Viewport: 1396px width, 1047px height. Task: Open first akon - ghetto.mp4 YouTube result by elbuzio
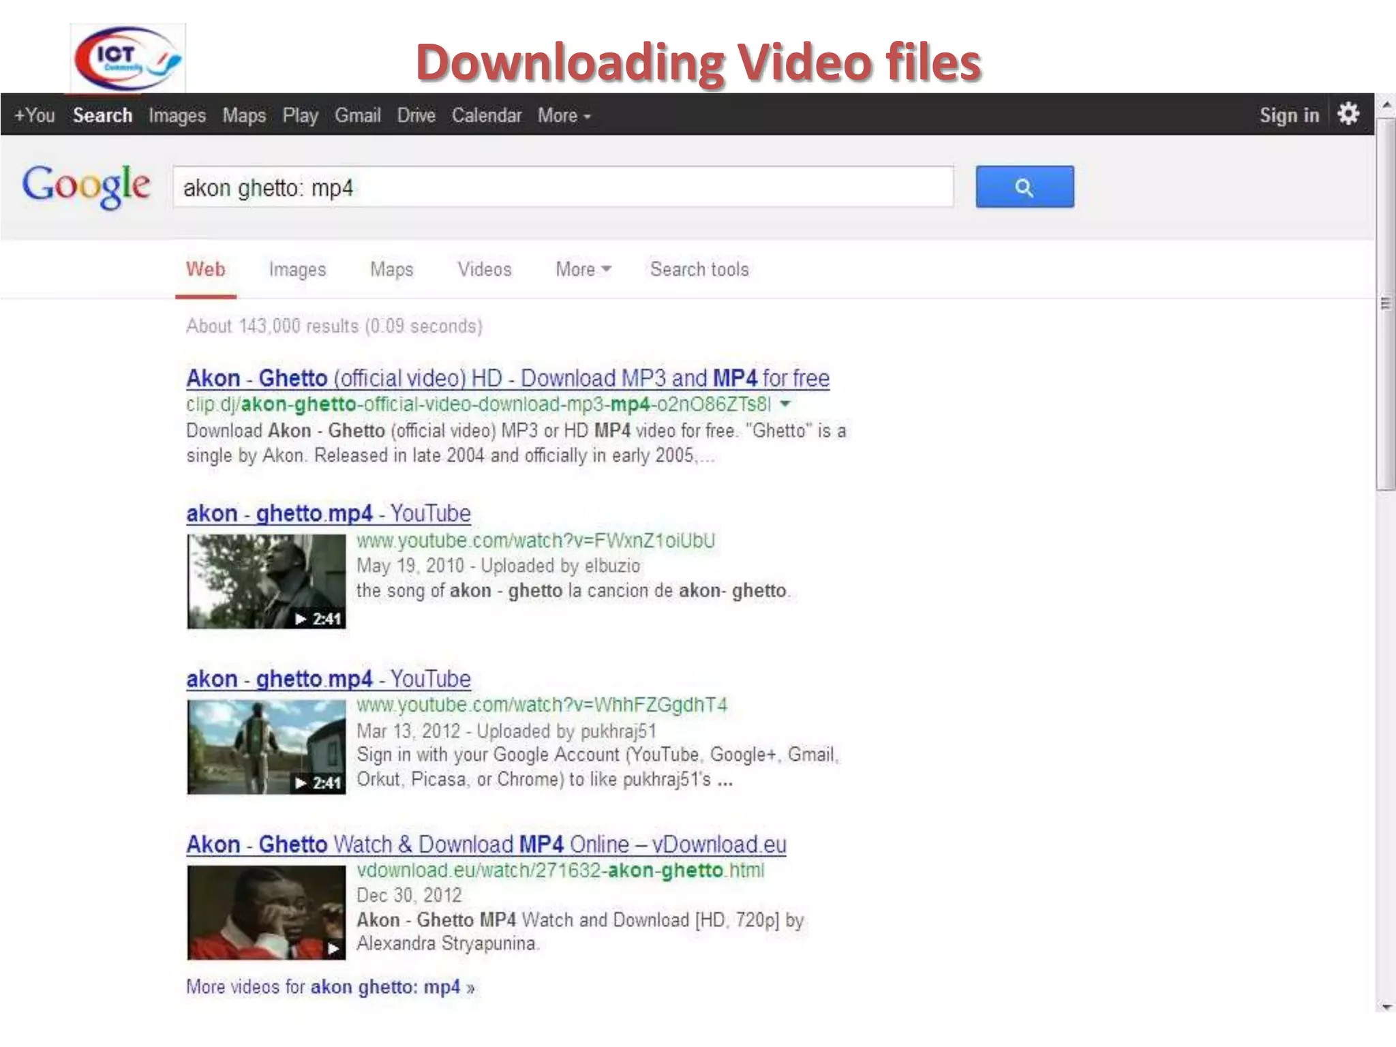[329, 513]
